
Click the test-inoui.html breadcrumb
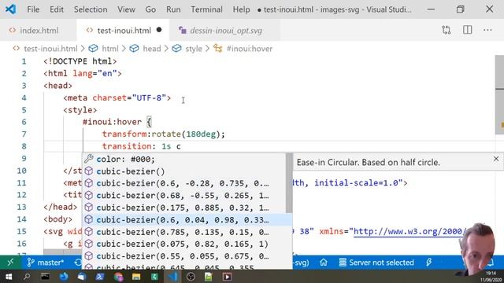pyautogui.click(x=50, y=49)
